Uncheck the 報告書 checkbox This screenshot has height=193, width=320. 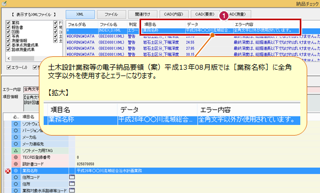pos(8,27)
